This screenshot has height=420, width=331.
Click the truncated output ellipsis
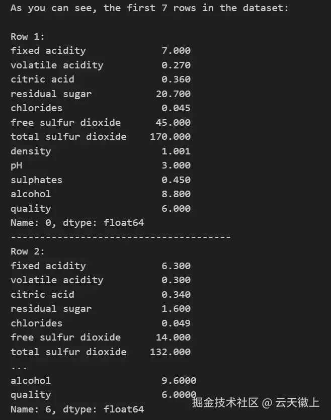[19, 366]
